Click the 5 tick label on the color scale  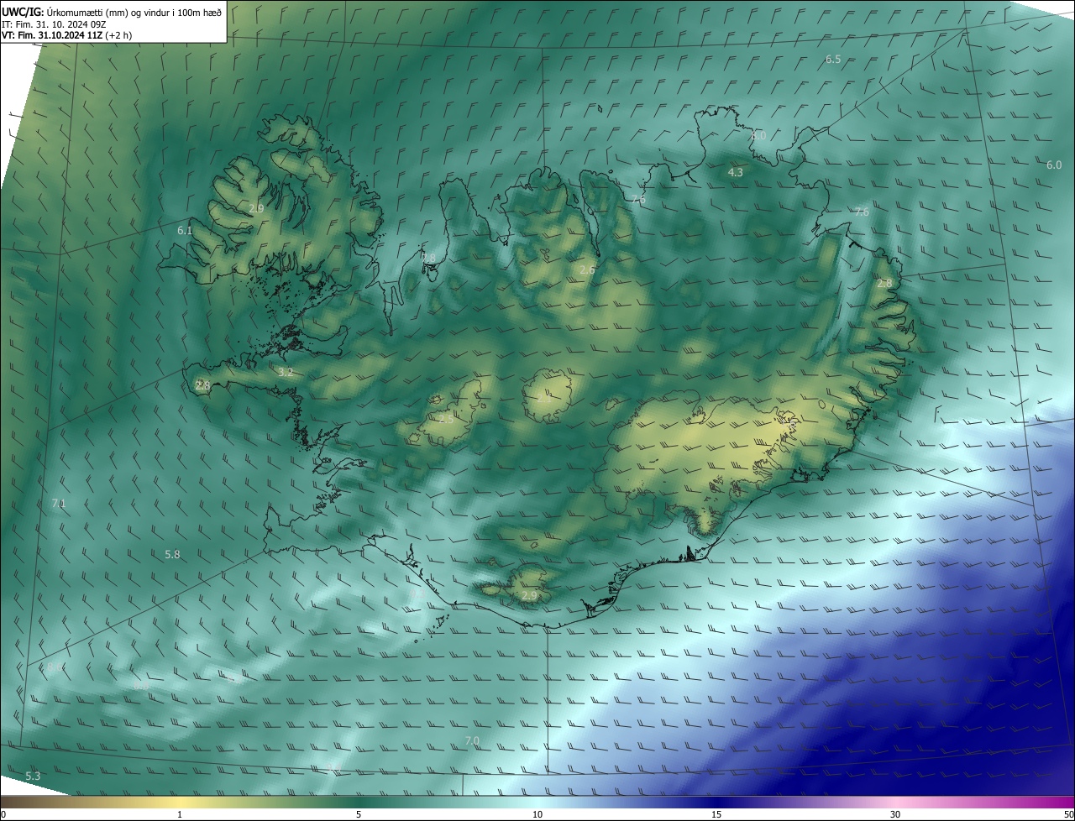359,814
